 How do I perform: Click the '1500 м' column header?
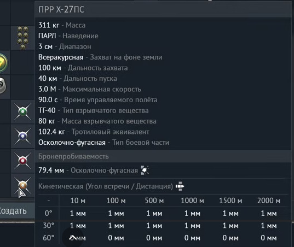tap(230, 201)
